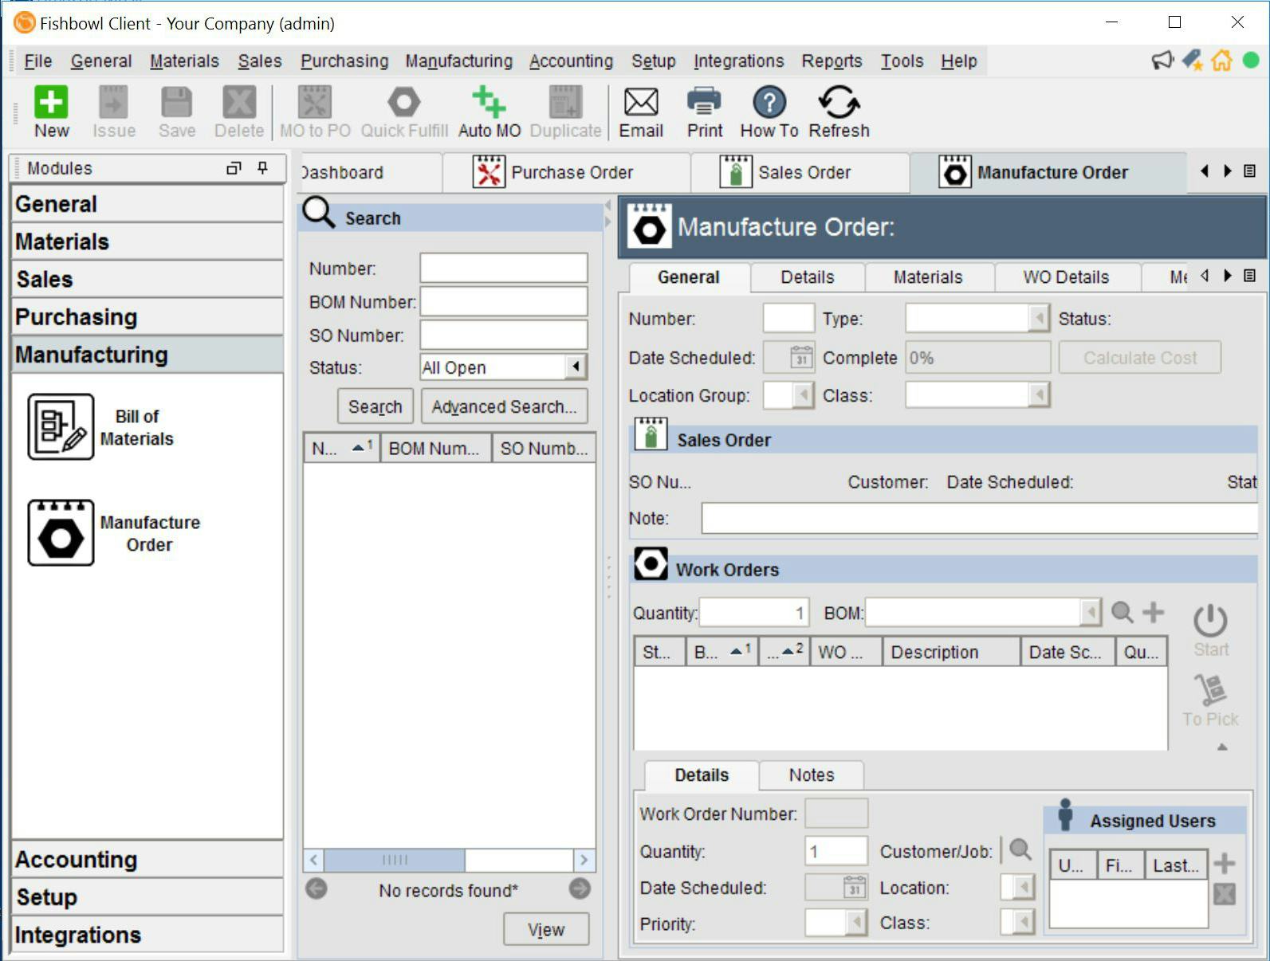The height and width of the screenshot is (961, 1270).
Task: Expand the Type dropdown
Action: point(1038,319)
